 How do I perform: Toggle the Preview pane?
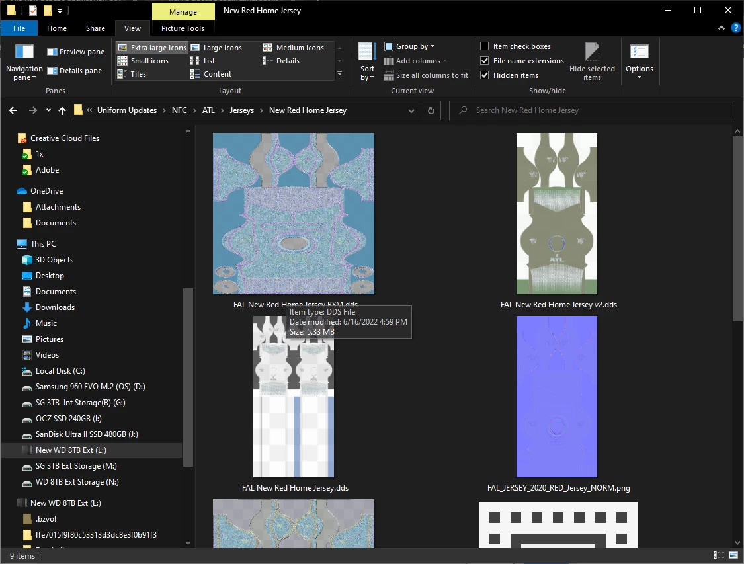tap(76, 51)
